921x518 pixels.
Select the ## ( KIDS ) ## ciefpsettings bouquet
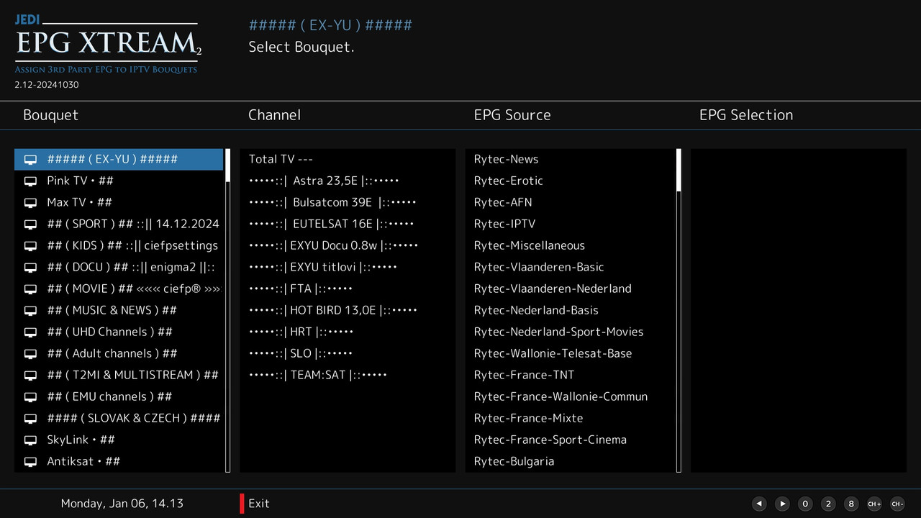click(x=119, y=245)
